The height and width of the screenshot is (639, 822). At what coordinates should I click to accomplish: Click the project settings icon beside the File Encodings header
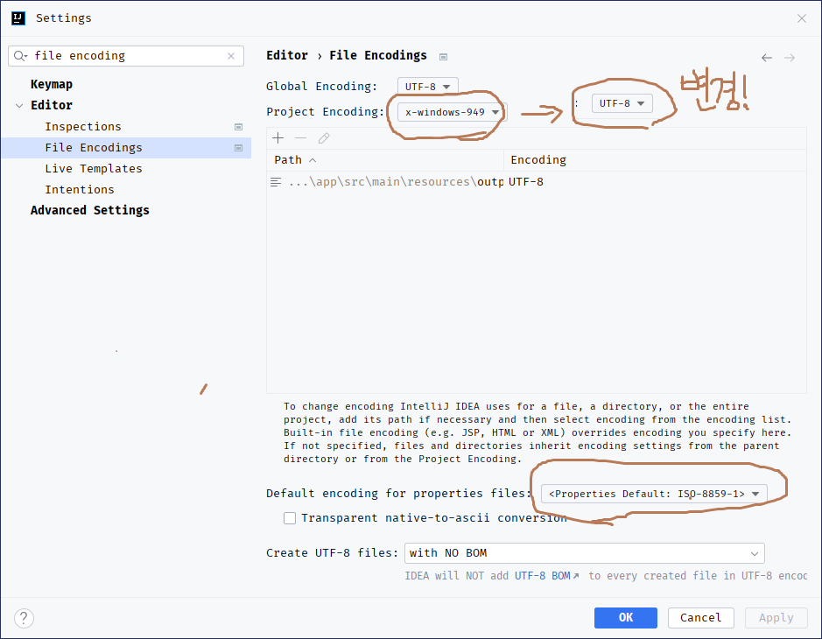pos(444,57)
